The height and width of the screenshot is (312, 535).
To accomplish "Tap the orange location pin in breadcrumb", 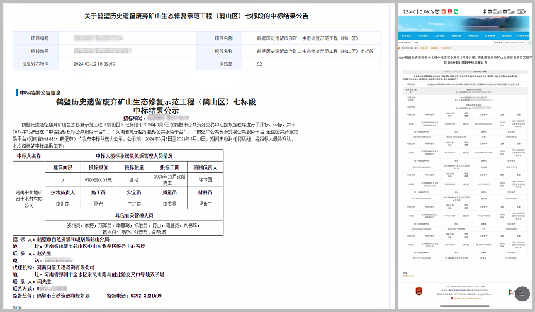I will tap(399, 48).
